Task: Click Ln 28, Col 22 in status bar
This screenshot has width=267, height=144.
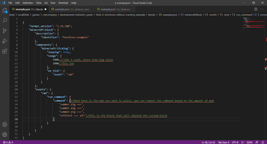Action: [x=208, y=142]
